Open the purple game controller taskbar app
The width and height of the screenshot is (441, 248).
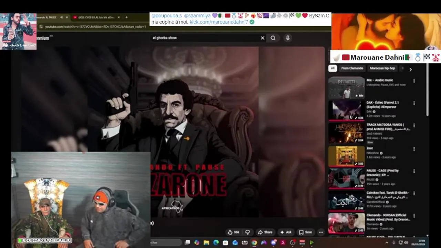coord(264,242)
